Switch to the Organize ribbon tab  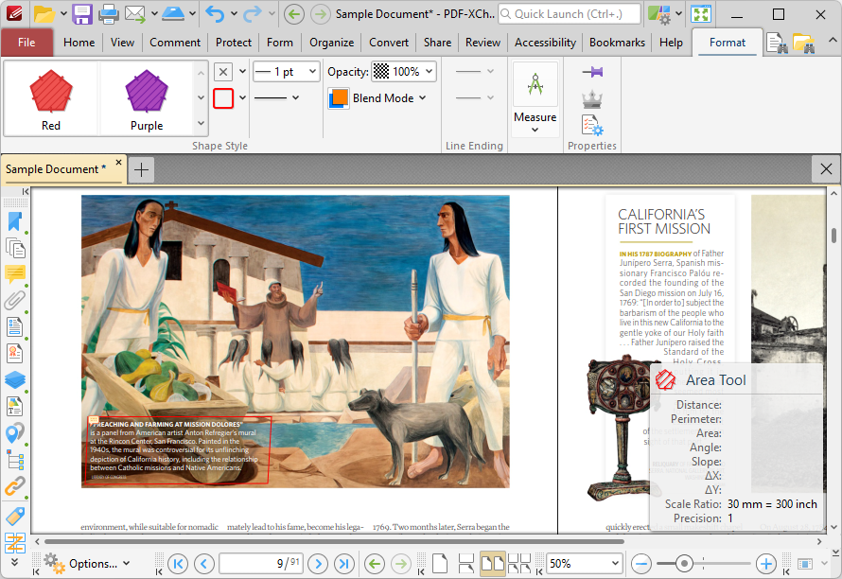pyautogui.click(x=331, y=43)
